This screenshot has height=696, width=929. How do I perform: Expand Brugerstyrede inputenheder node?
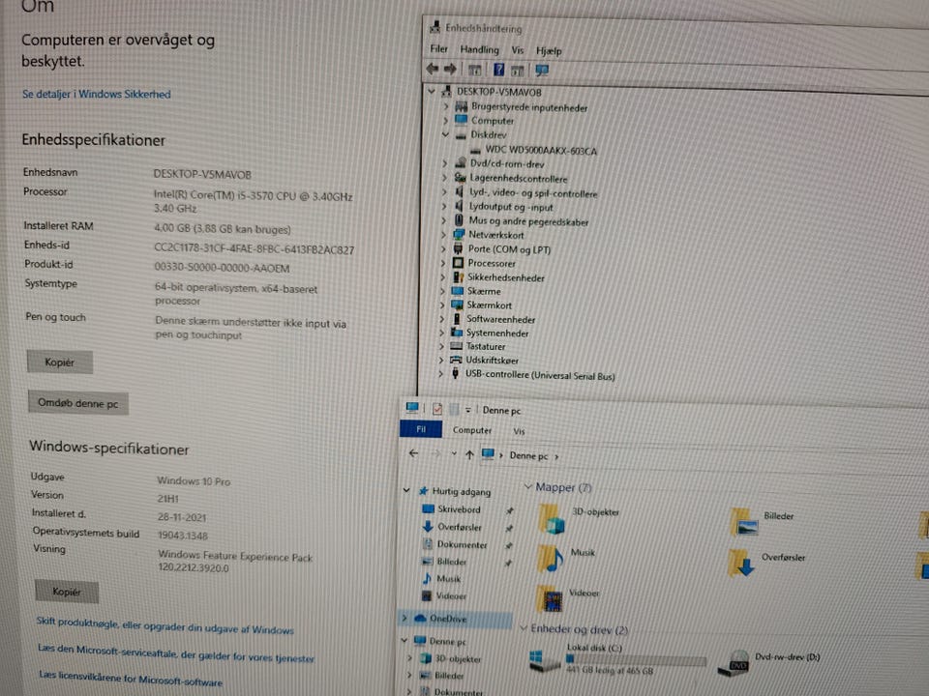click(446, 106)
